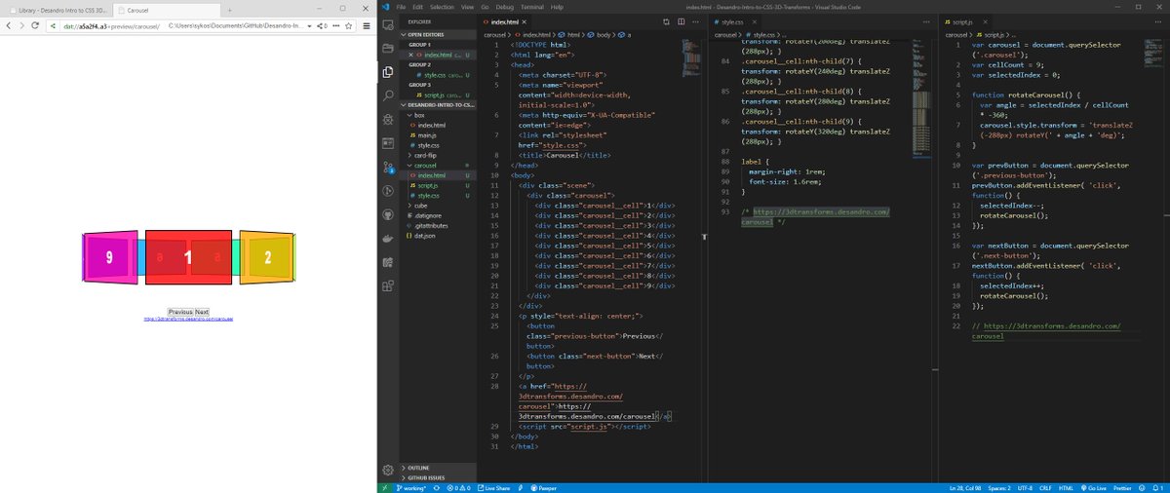Change the HTML language mode in the status bar
Image resolution: width=1170 pixels, height=493 pixels.
click(1066, 487)
